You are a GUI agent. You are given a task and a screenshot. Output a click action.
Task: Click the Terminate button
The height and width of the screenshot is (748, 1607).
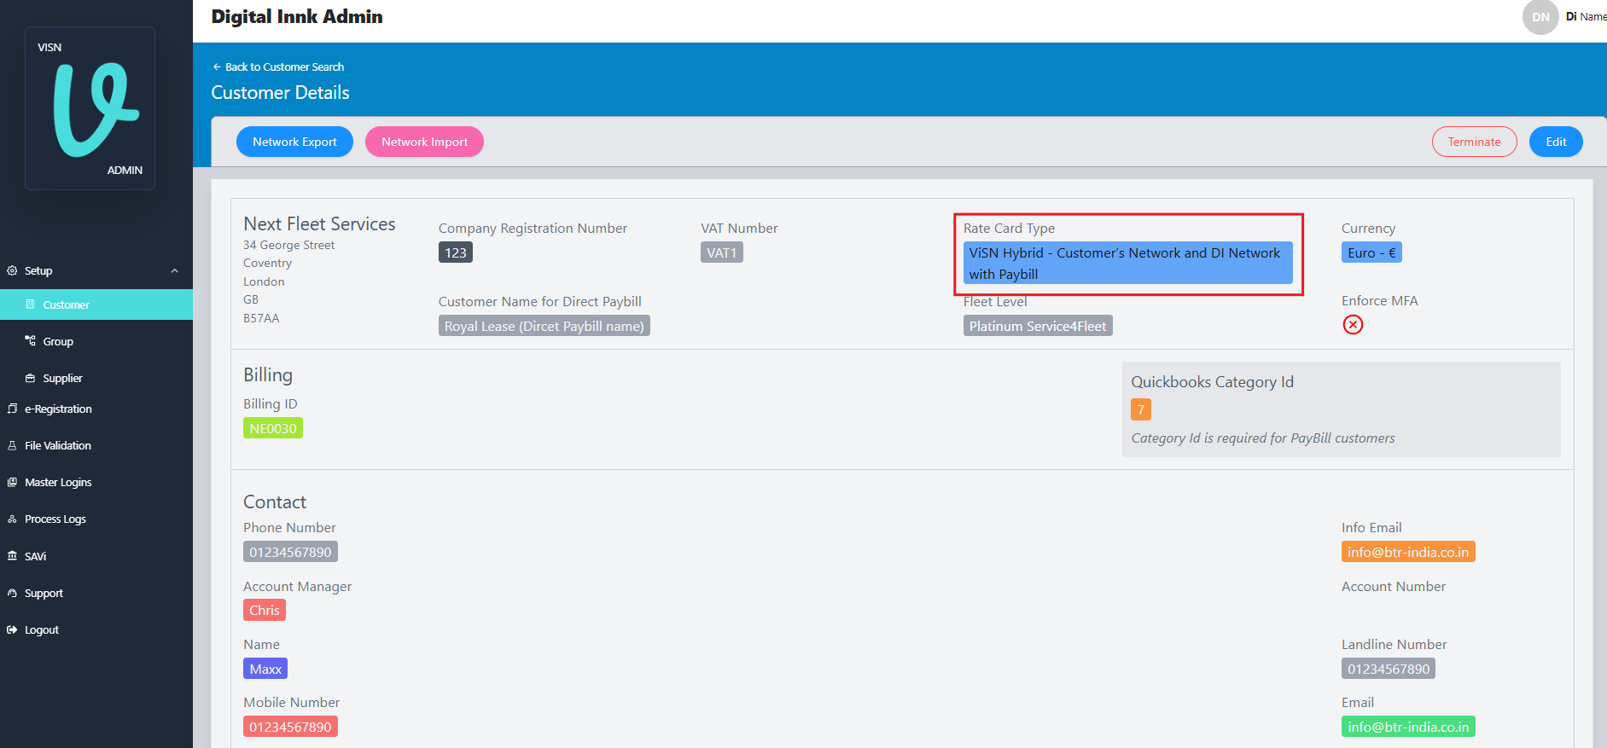(1474, 142)
